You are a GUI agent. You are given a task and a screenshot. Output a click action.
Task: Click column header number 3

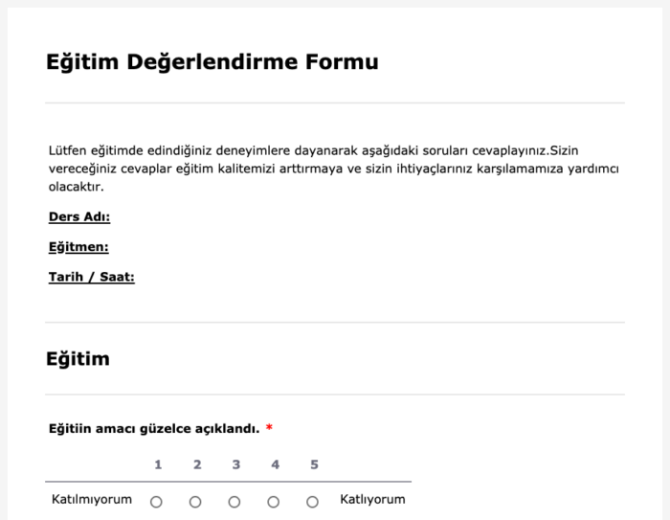(x=236, y=465)
